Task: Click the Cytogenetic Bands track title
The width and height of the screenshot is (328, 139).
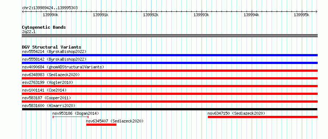Action: pyautogui.click(x=44, y=27)
